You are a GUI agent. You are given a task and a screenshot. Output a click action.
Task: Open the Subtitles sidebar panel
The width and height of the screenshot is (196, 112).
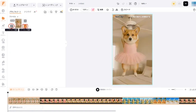pos(3,41)
